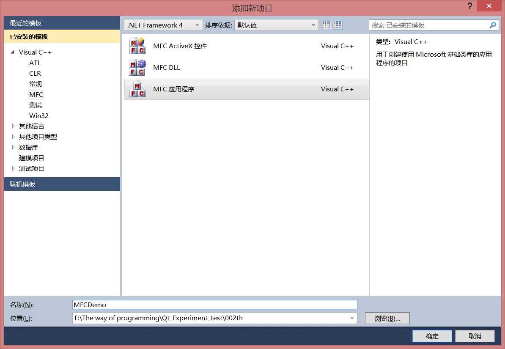Open the 已安装的模板 section

(62, 36)
